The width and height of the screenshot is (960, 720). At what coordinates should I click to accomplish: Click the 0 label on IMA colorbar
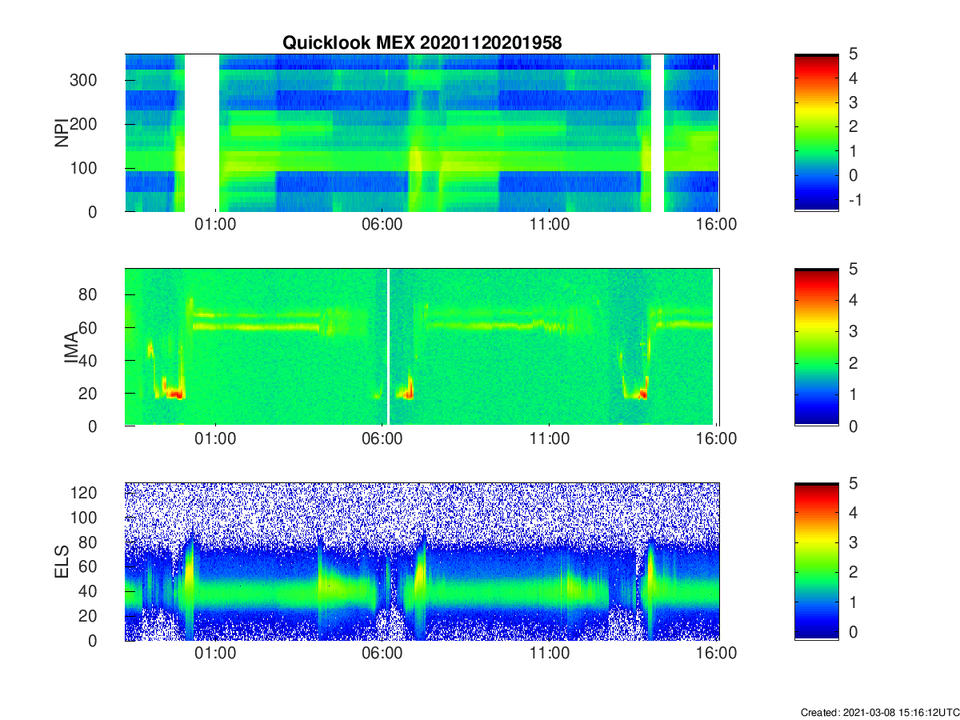coord(853,426)
